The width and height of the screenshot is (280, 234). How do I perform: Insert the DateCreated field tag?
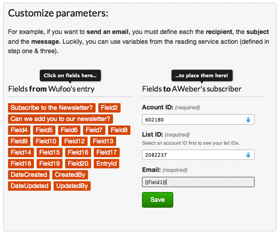click(29, 175)
